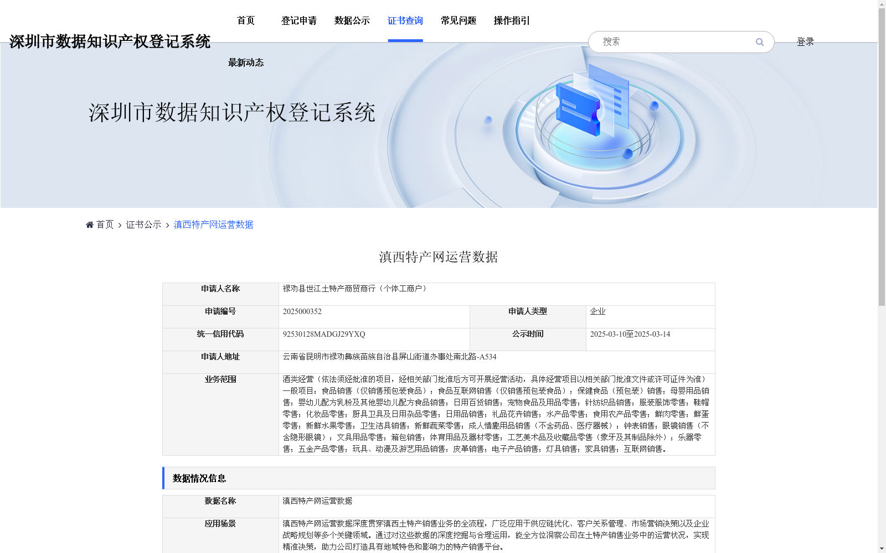
Task: Click the 数据情况信息 section header
Action: pyautogui.click(x=439, y=478)
